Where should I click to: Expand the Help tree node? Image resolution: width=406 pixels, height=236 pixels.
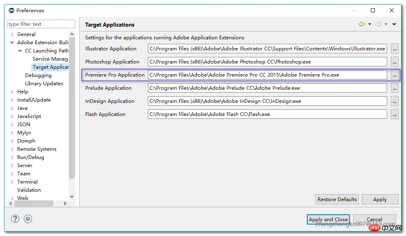tap(12, 92)
